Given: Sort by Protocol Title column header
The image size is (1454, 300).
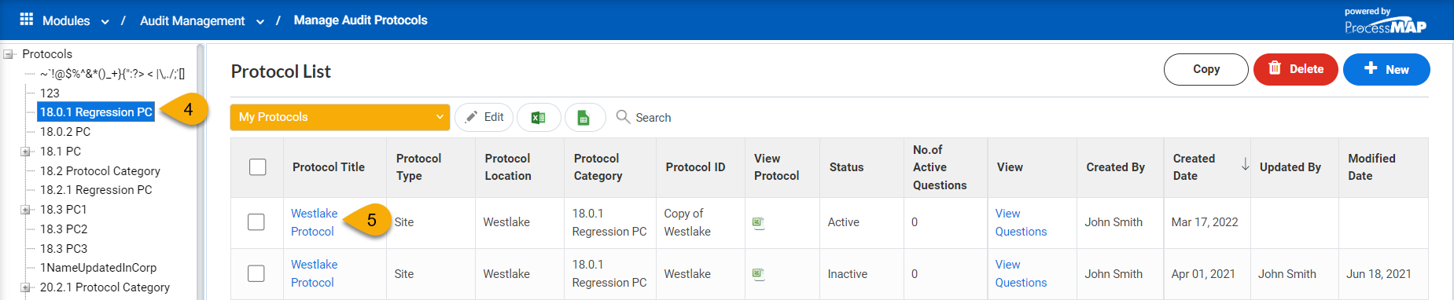Looking at the screenshot, I should pos(329,167).
